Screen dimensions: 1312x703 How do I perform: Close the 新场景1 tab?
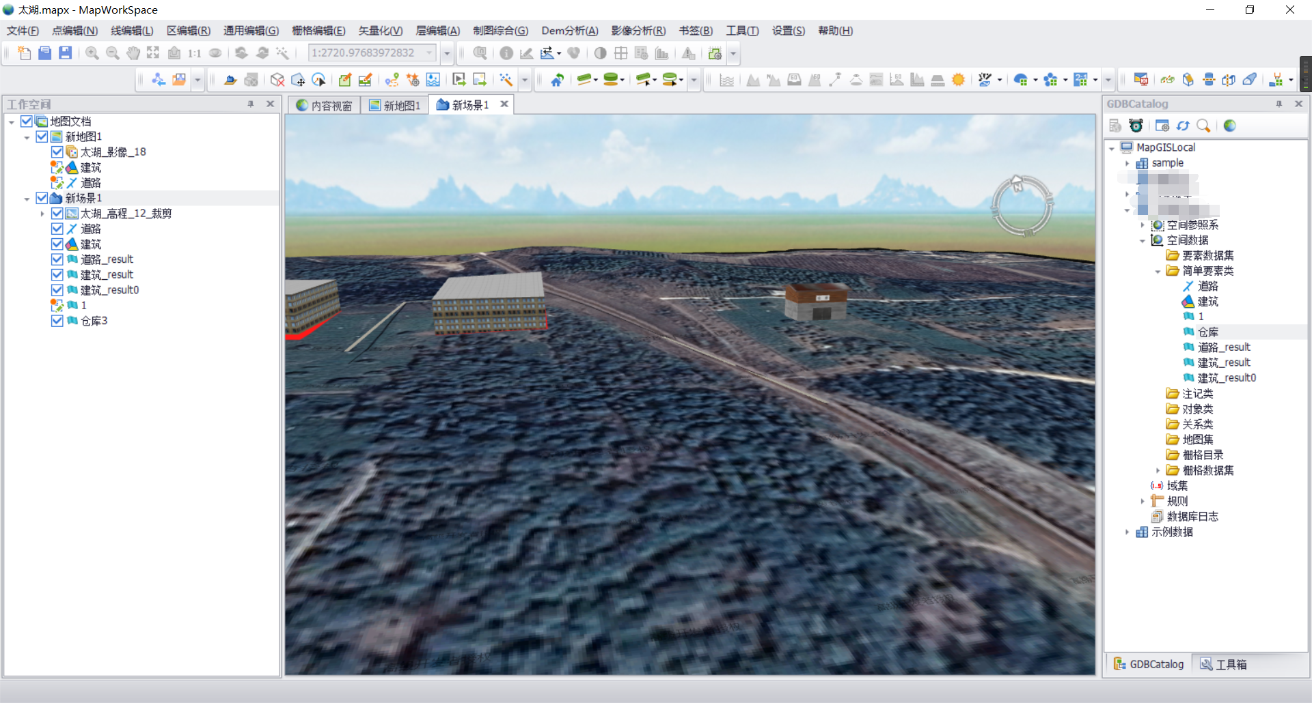tap(504, 104)
